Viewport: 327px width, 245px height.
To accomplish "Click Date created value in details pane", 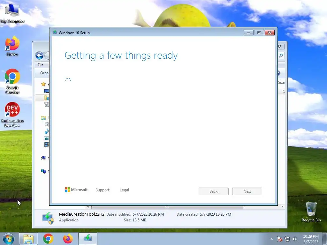I will tap(216, 214).
